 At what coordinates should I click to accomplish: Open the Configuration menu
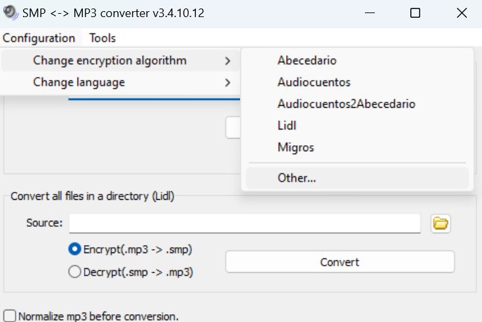(39, 38)
